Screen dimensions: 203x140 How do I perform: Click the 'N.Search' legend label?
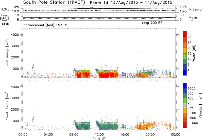point(196,9)
